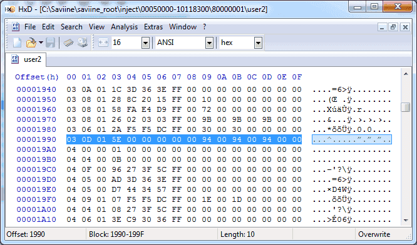Click the scrollbar up arrow
The image size is (417, 245).
(x=406, y=74)
